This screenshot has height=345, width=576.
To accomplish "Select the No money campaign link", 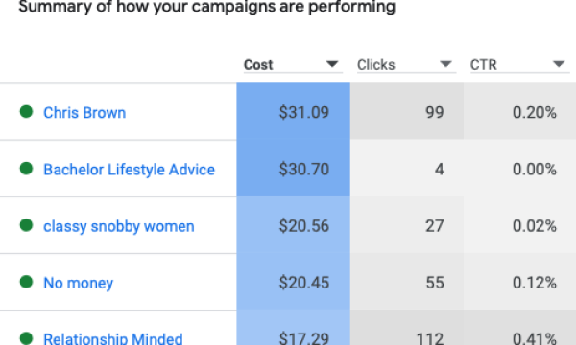I will [79, 283].
